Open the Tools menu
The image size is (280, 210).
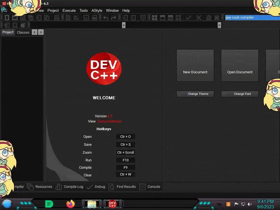[84, 11]
